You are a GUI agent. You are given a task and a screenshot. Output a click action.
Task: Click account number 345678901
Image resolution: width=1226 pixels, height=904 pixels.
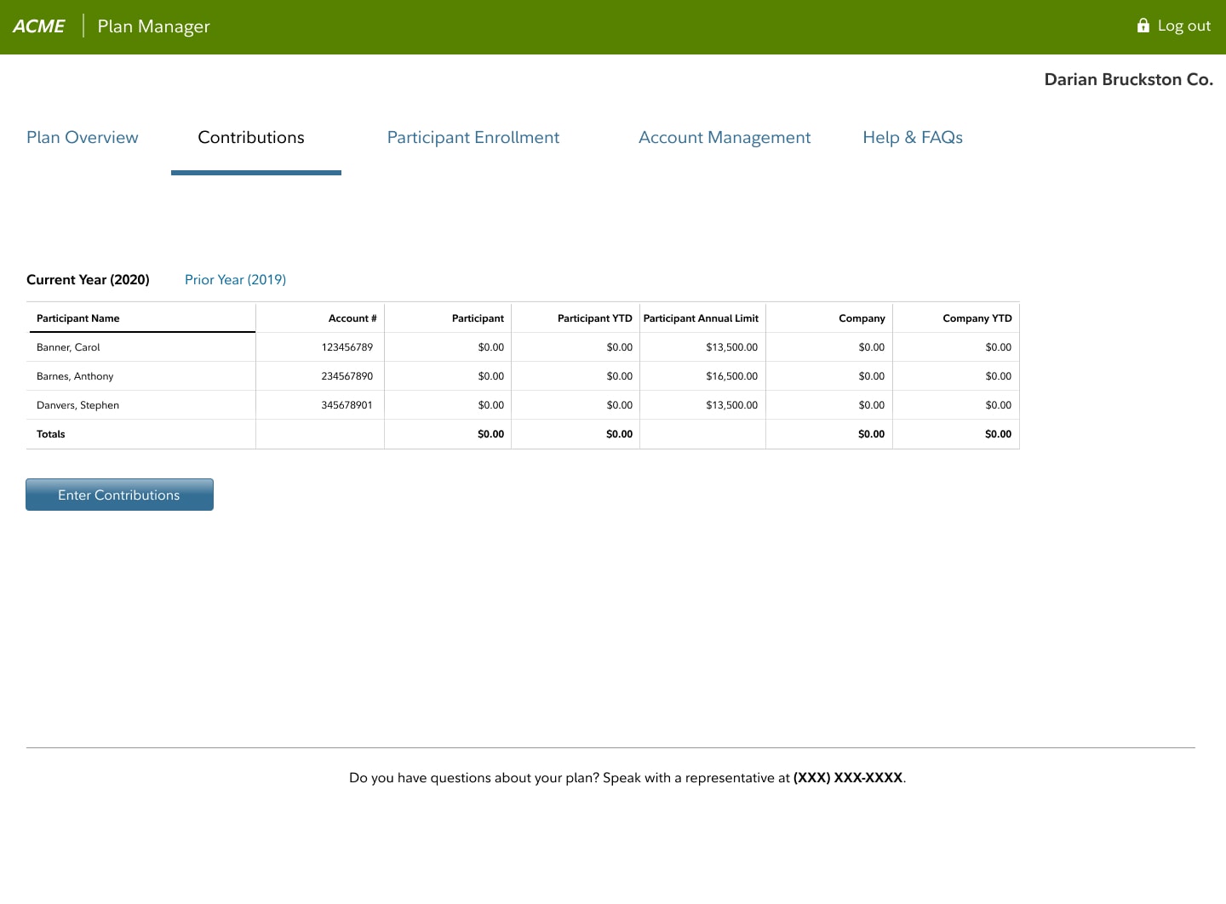347,405
